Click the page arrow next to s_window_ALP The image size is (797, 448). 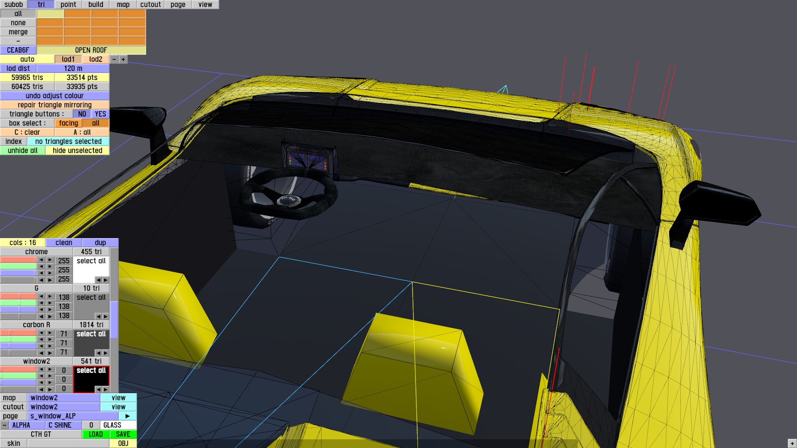127,416
